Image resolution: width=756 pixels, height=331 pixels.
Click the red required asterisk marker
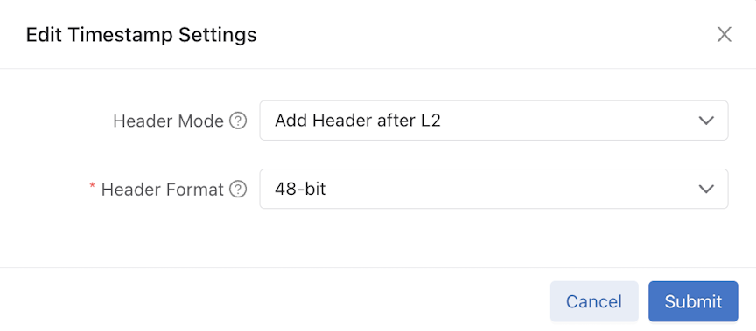(x=93, y=186)
